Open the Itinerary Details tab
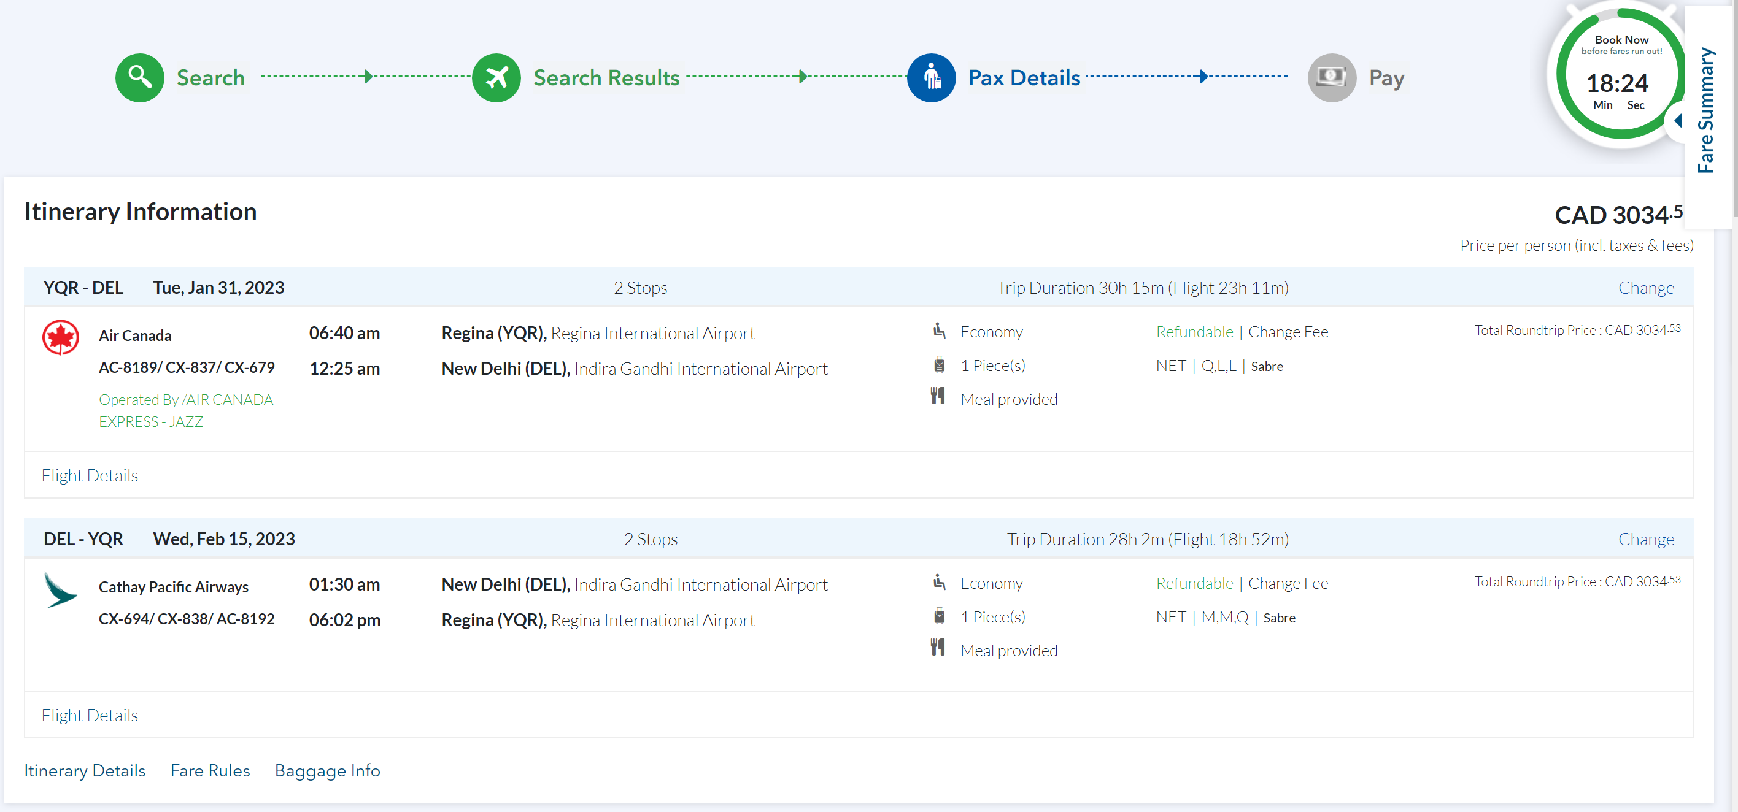 point(85,770)
